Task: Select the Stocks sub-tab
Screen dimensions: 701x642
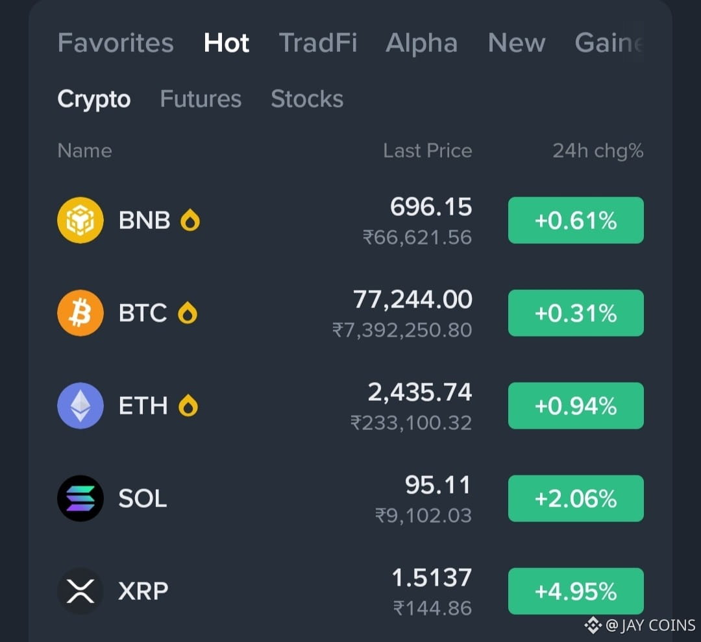Action: tap(307, 99)
